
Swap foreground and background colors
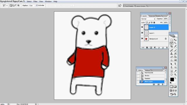pos(175,78)
